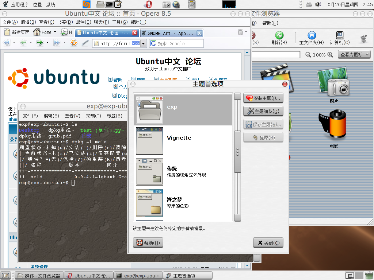
Task: Click 保存主题(S)... button
Action: click(x=263, y=124)
